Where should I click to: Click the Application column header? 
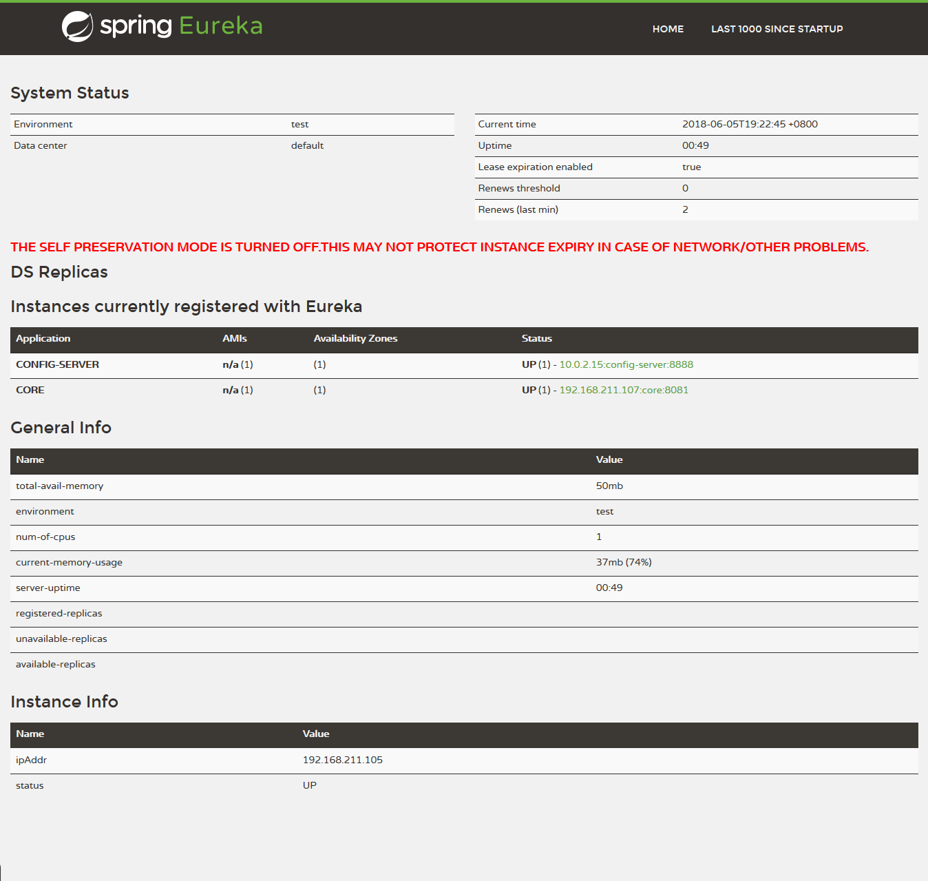click(43, 338)
